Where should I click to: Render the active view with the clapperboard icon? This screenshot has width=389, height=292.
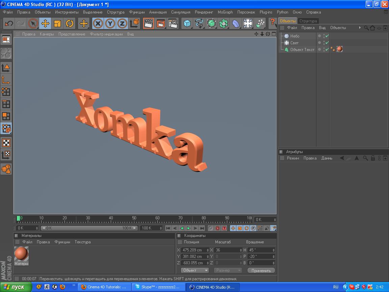pyautogui.click(x=148, y=23)
